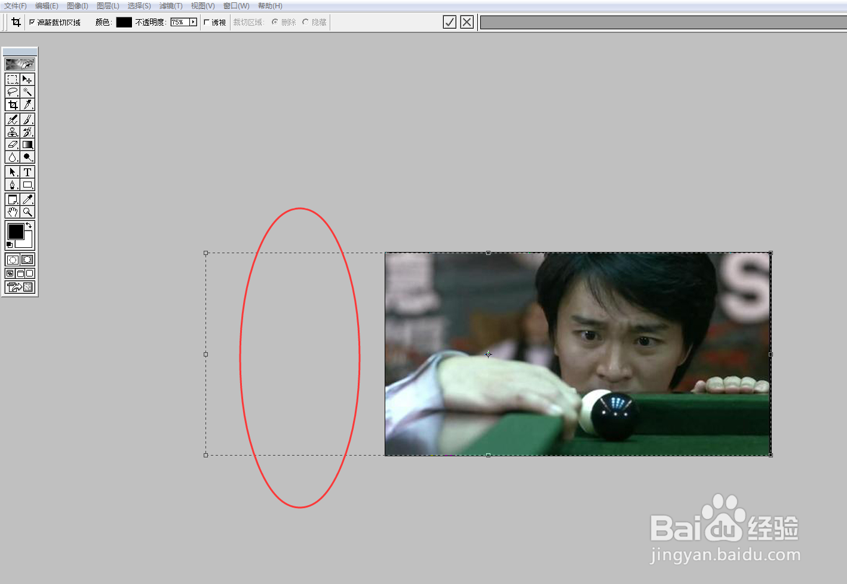Select the Eyedropper tool
This screenshot has width=847, height=584.
pyautogui.click(x=27, y=199)
